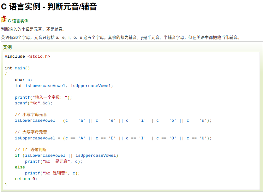The height and width of the screenshot is (194, 264).
Task: Click the 'char c;' declaration
Action: tap(23, 80)
